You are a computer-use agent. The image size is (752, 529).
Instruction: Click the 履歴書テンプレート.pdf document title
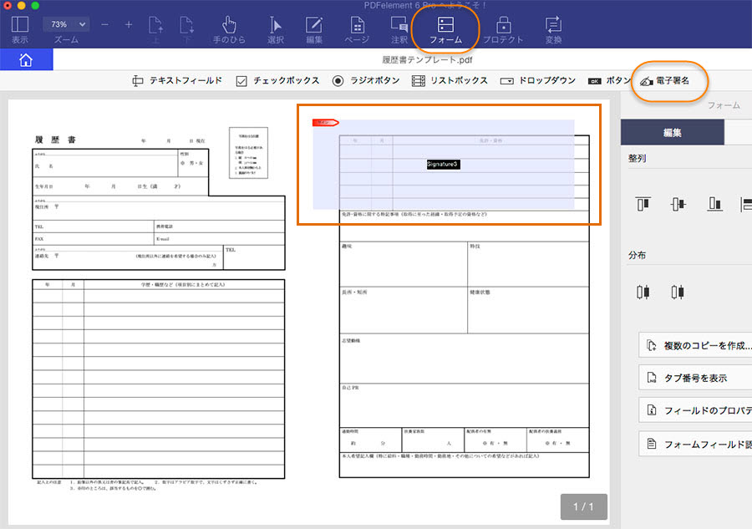click(427, 60)
